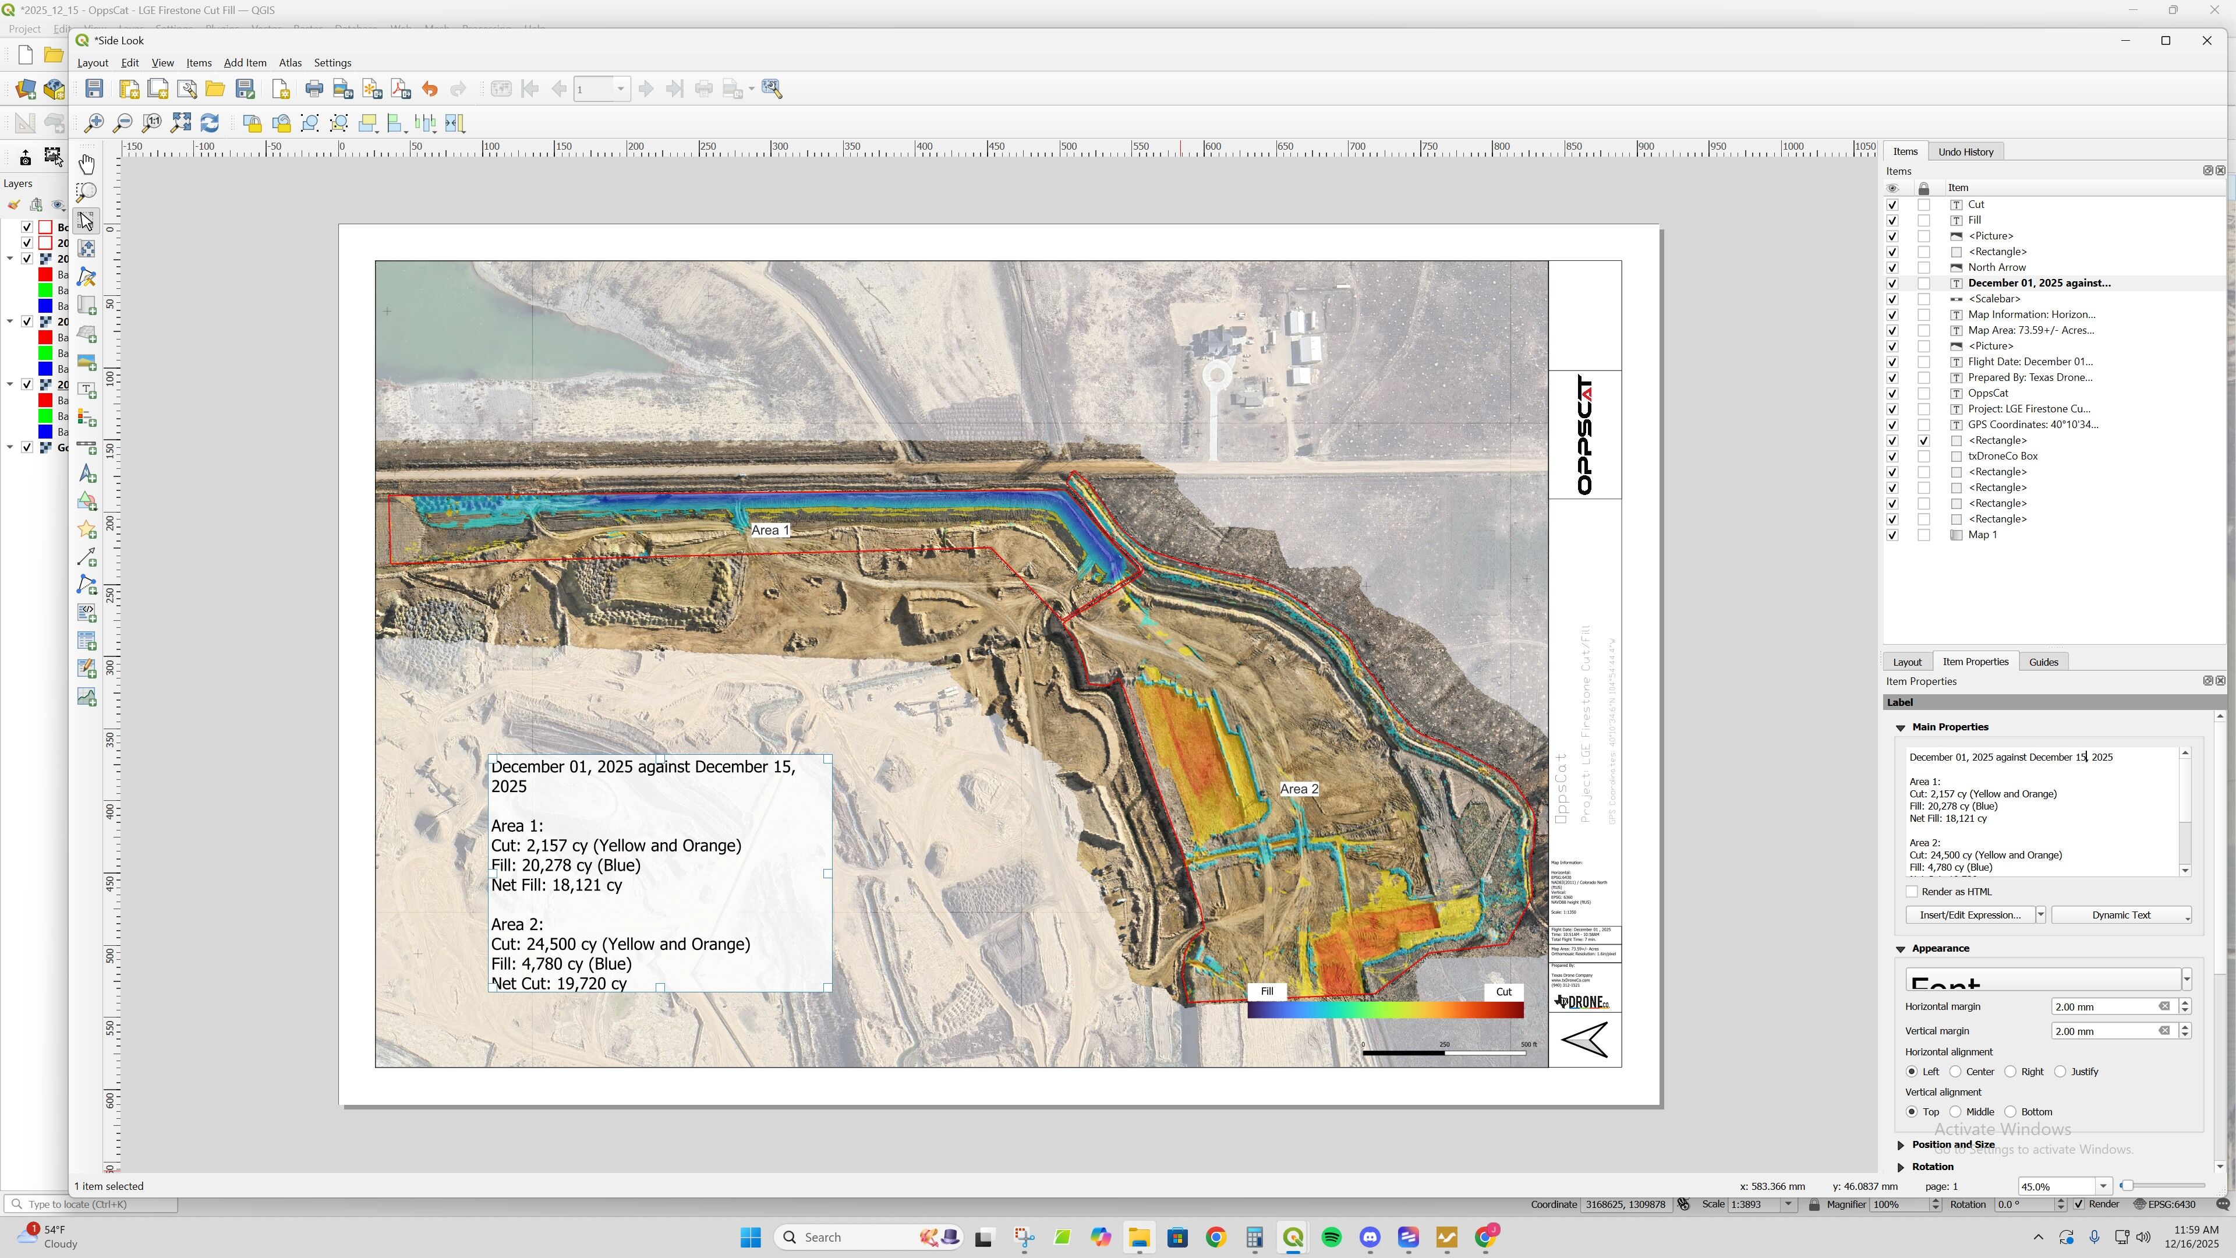The height and width of the screenshot is (1258, 2236).
Task: Click the Zoom Out magnifier
Action: pos(122,123)
